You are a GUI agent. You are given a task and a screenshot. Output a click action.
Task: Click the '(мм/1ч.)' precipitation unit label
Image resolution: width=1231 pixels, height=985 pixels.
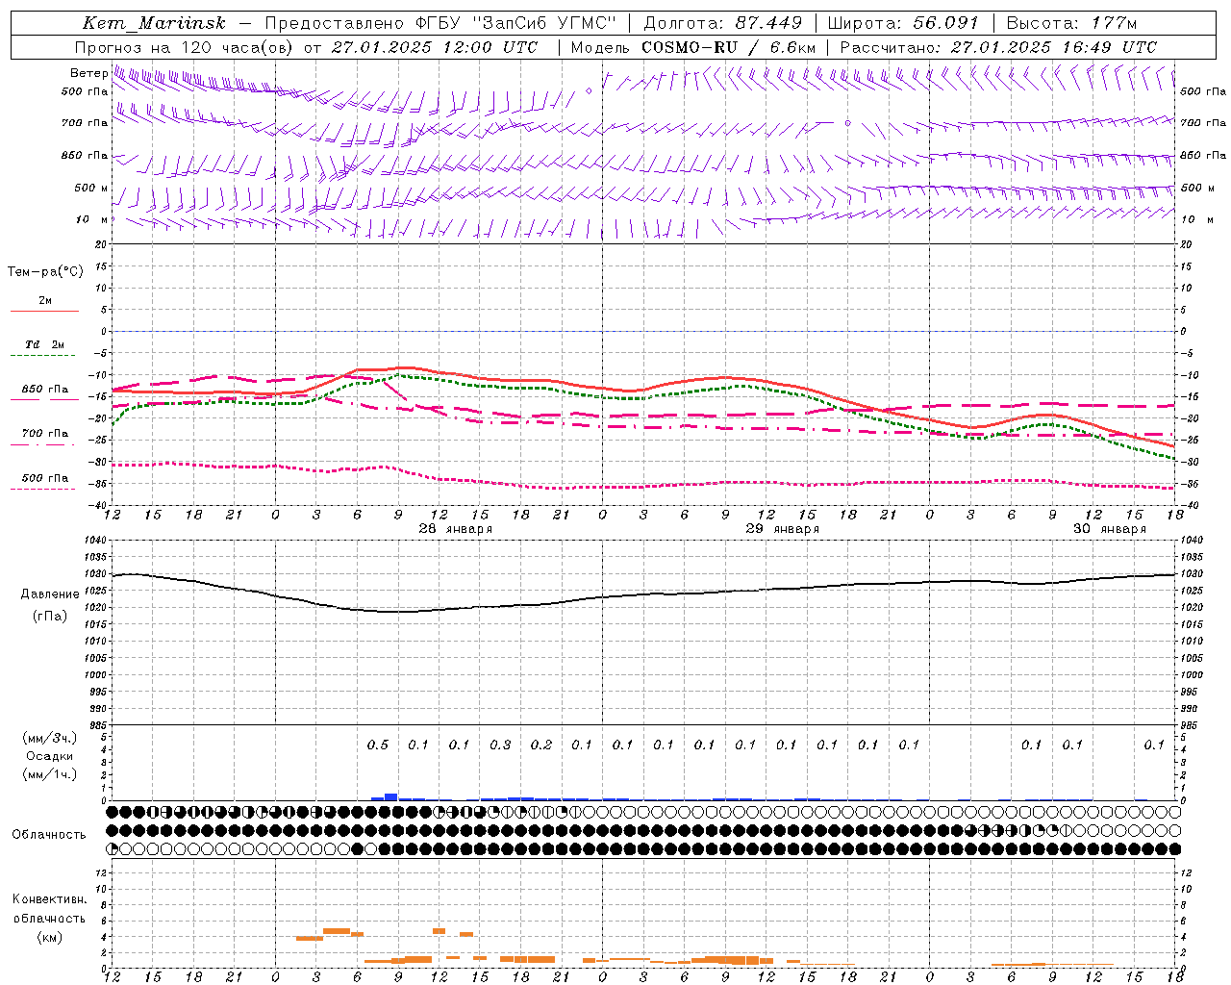coord(50,774)
